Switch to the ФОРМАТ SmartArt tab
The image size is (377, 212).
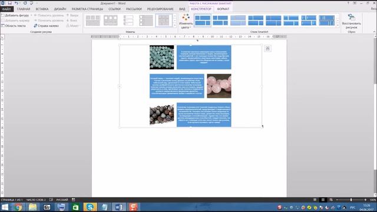tap(223, 9)
